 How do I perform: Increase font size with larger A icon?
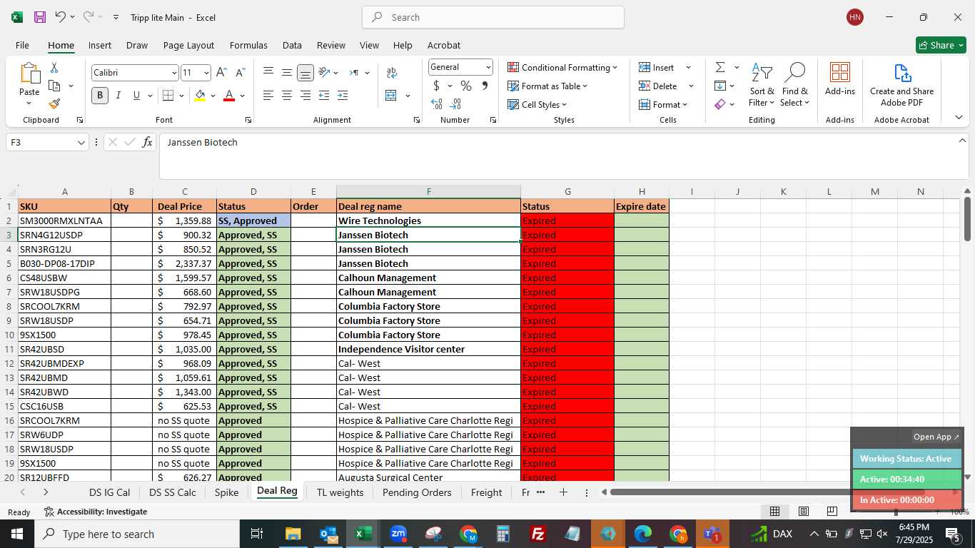[x=221, y=73]
